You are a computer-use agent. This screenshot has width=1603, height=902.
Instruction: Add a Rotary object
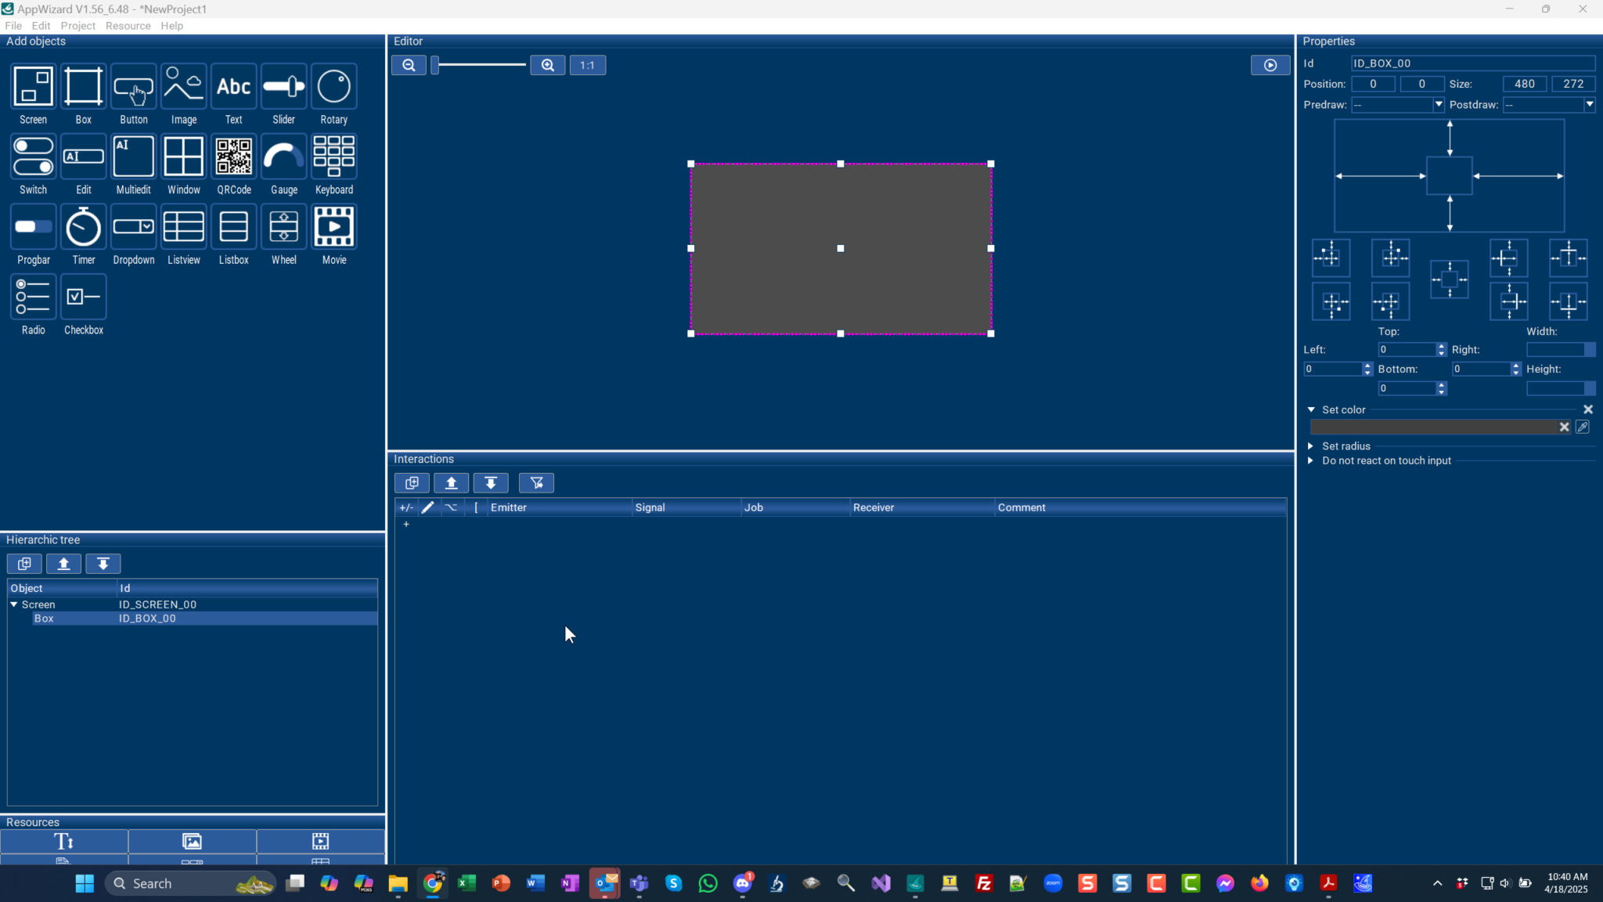pyautogui.click(x=333, y=86)
